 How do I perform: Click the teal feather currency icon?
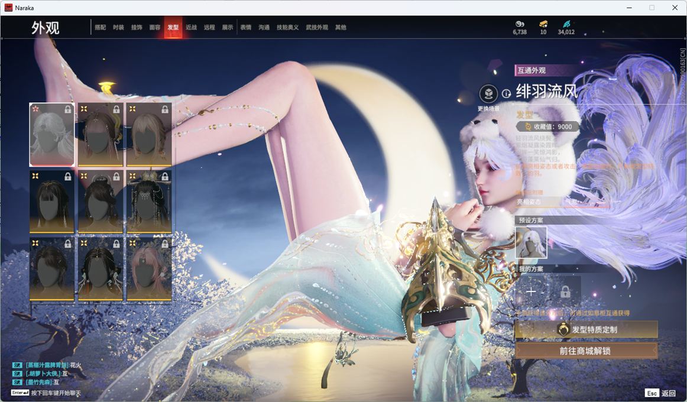coord(566,24)
